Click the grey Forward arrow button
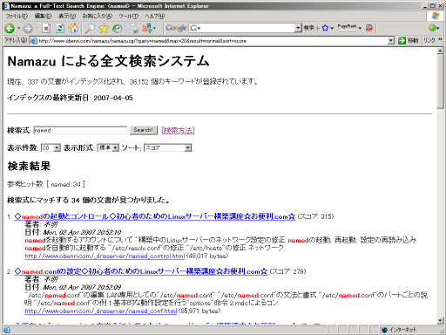Screen dimensions: 446x335 (28, 28)
